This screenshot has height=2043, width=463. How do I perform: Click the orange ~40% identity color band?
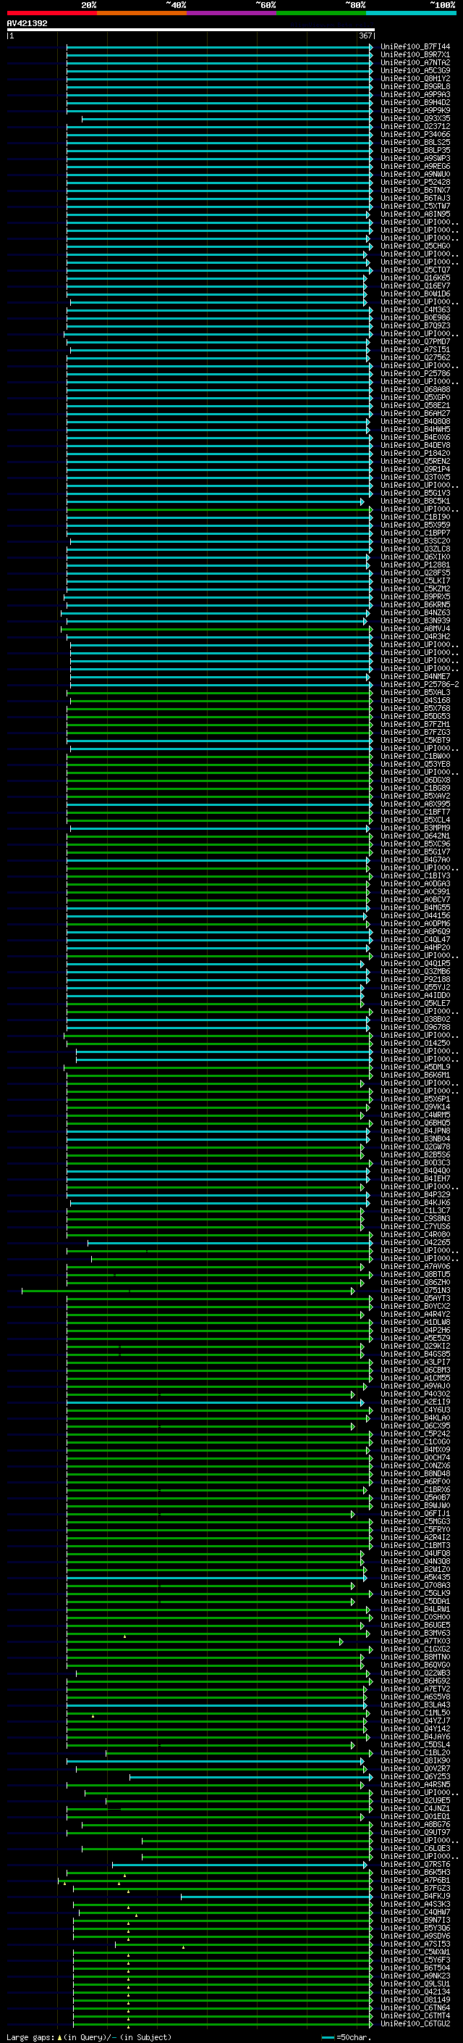[x=142, y=13]
